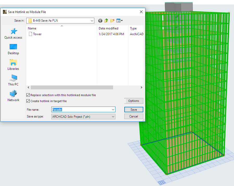This screenshot has height=186, width=234.
Task: Click the Options button
Action: click(x=134, y=101)
